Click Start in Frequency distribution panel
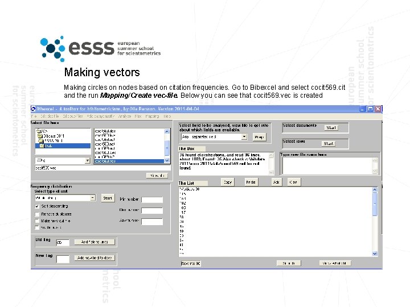The height and width of the screenshot is (307, 410). point(108,198)
